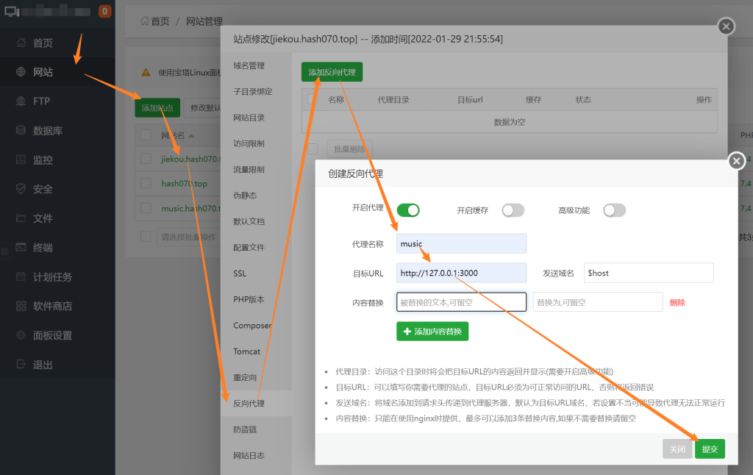Click the 添加内容替换 button
The width and height of the screenshot is (753, 475).
[x=432, y=332]
